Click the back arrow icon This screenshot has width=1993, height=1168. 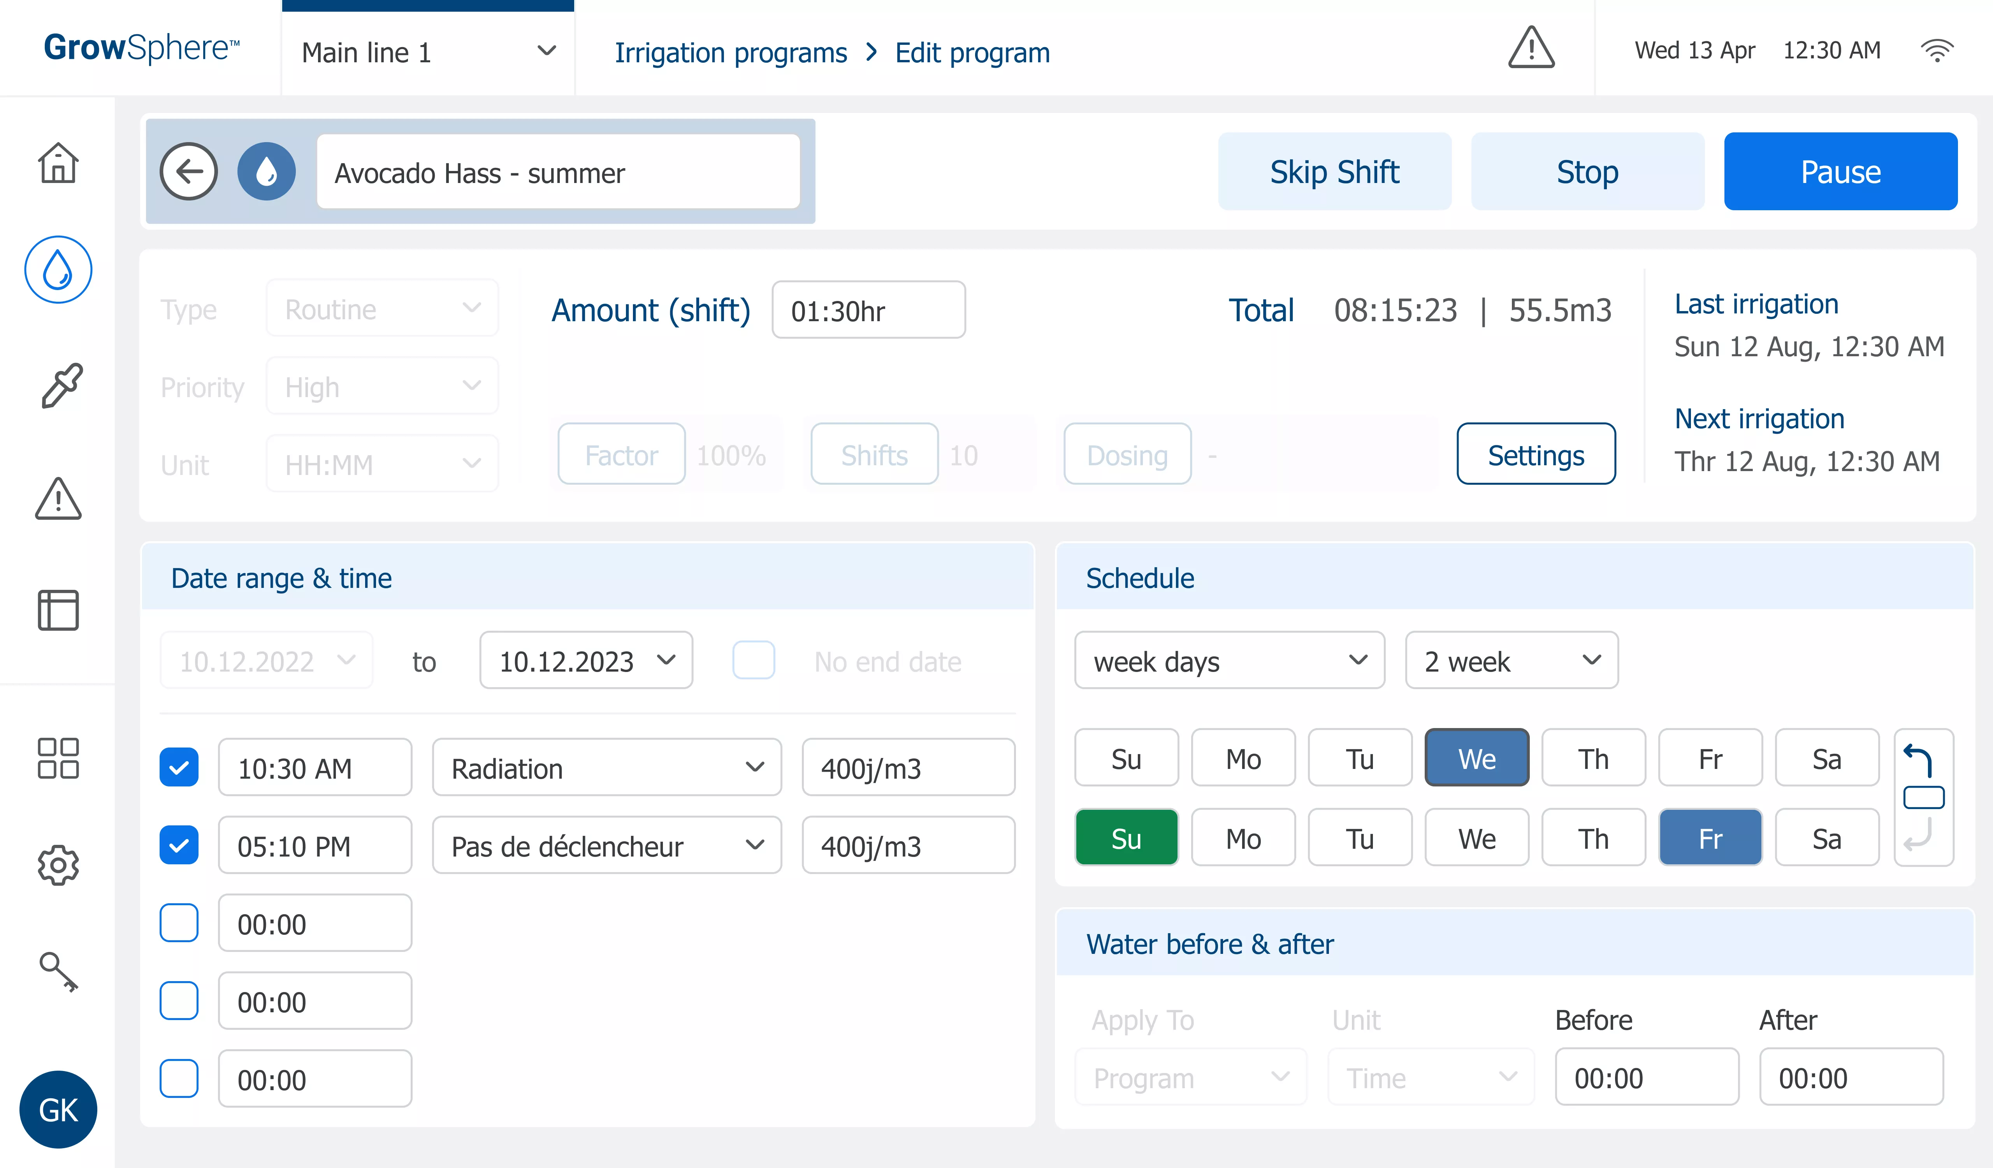pos(188,172)
